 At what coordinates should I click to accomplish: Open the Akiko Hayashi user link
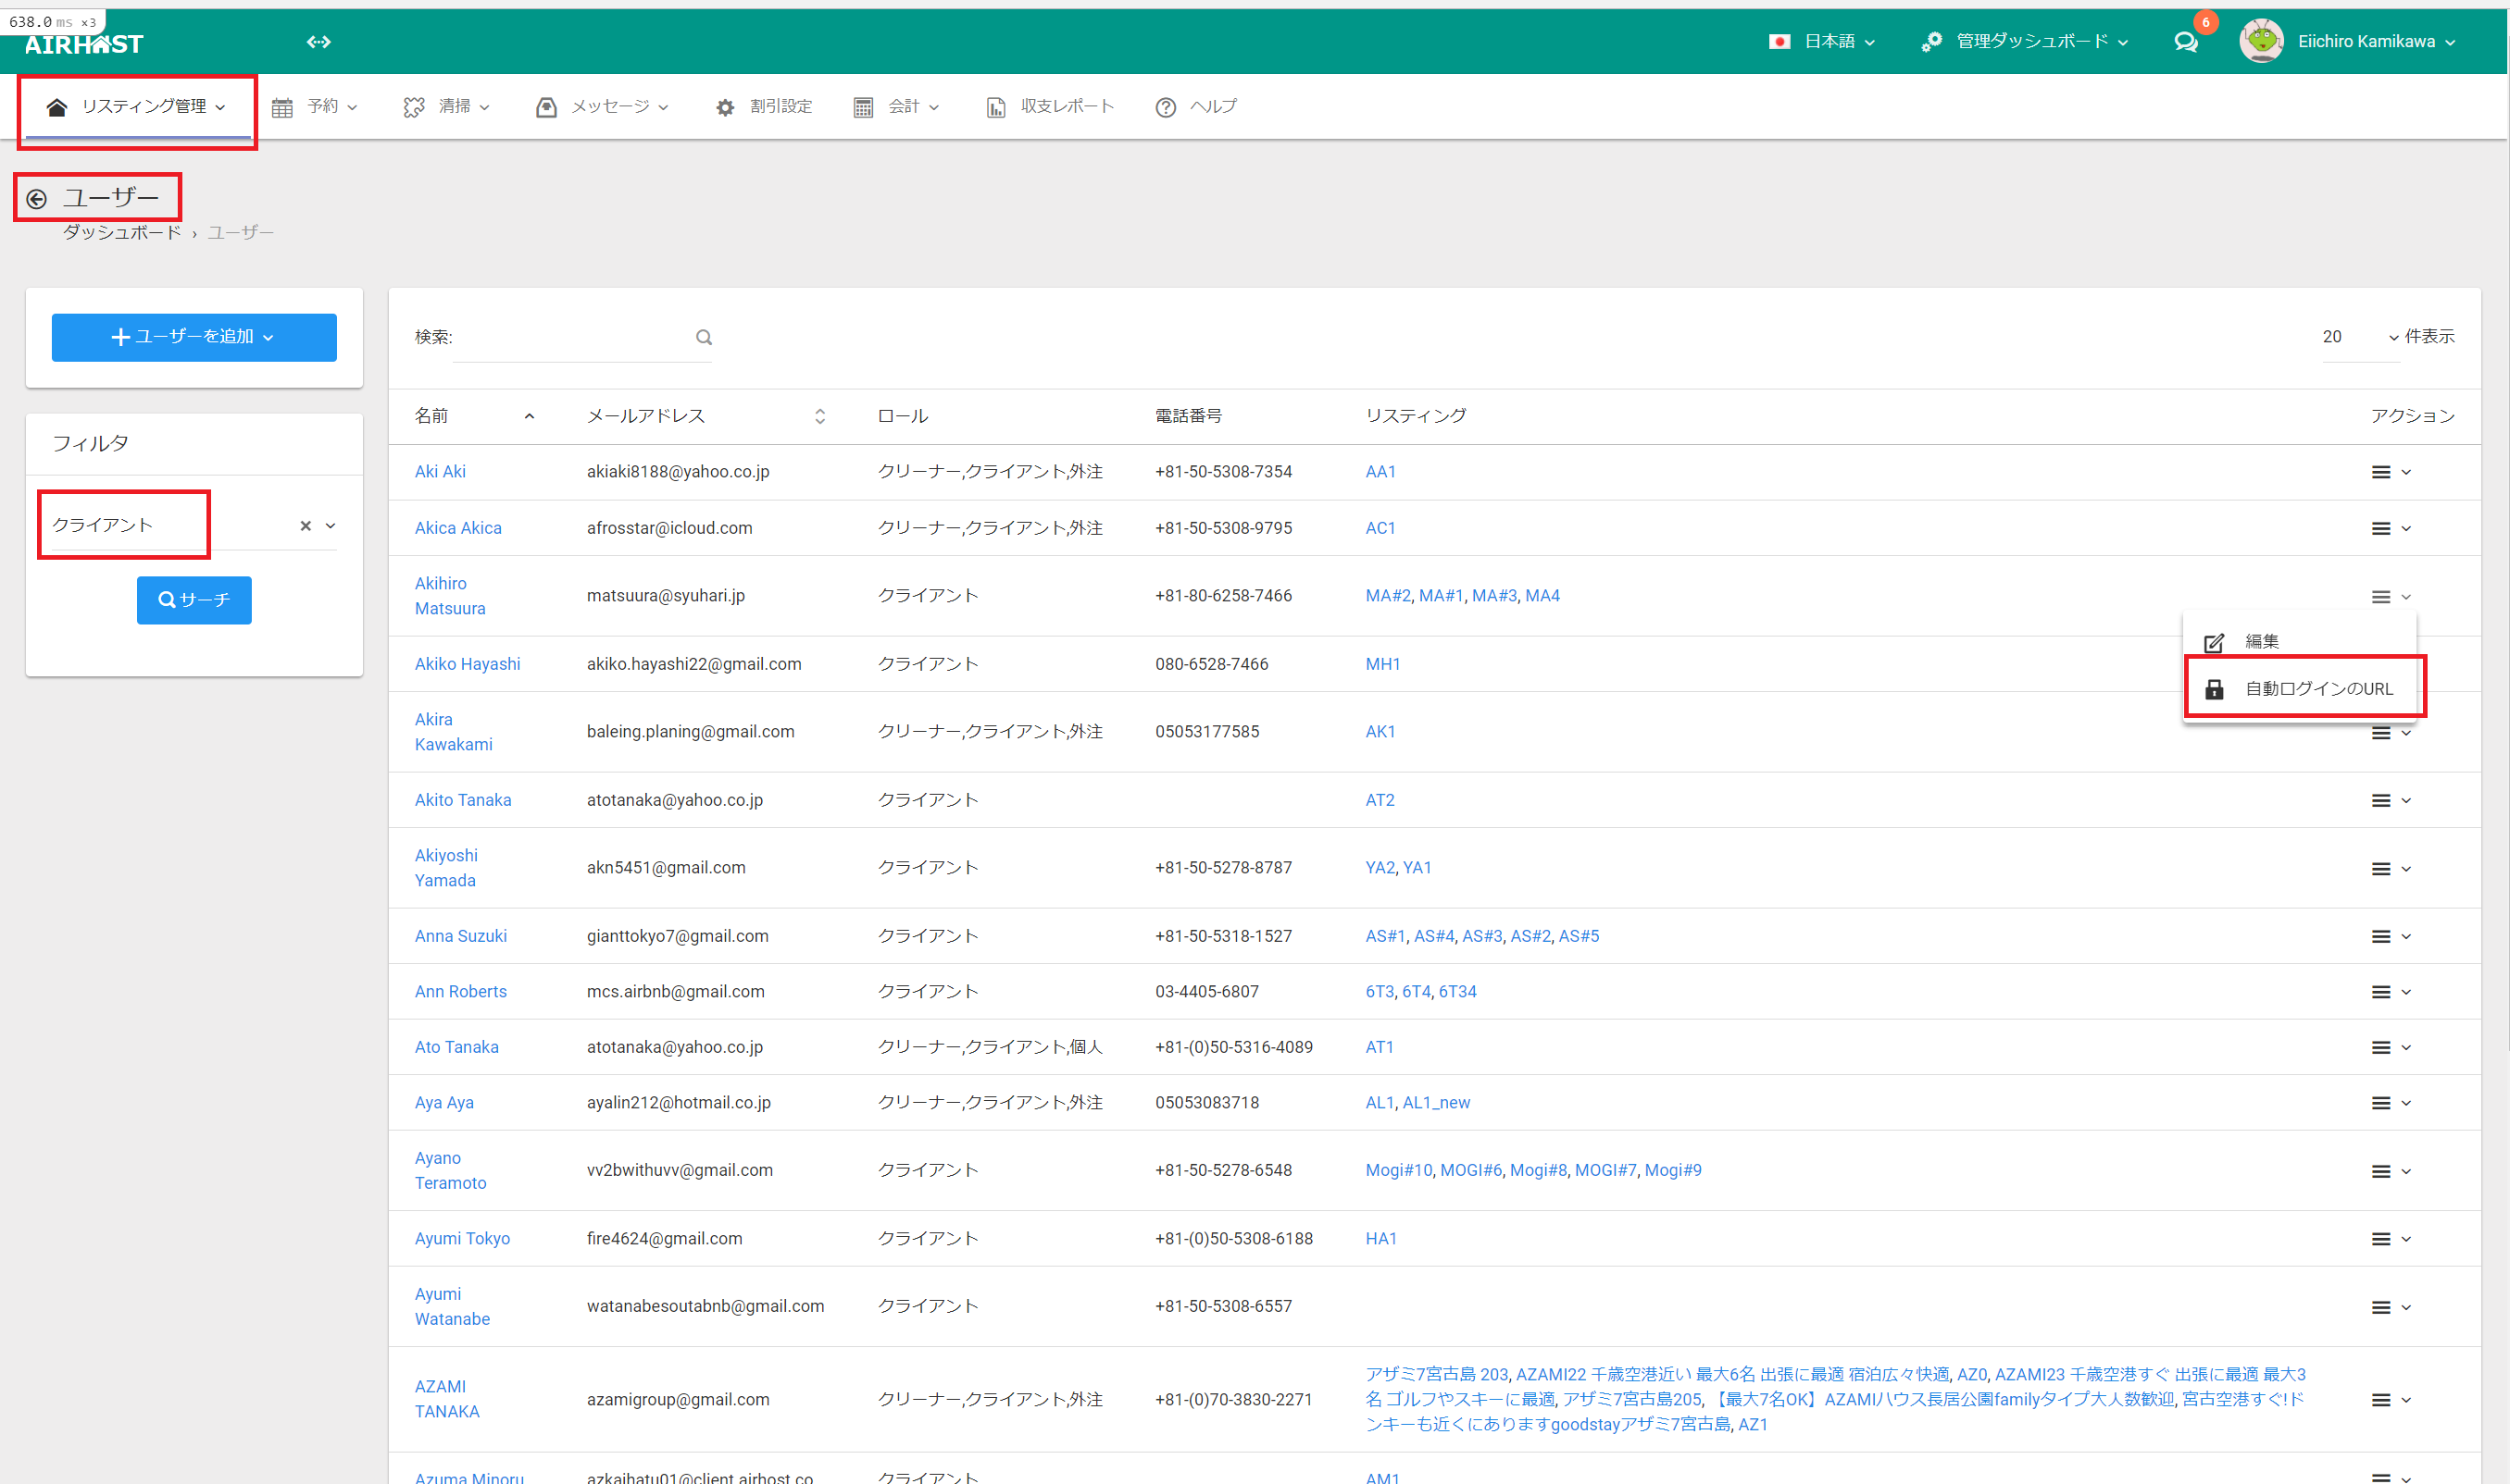tap(468, 664)
